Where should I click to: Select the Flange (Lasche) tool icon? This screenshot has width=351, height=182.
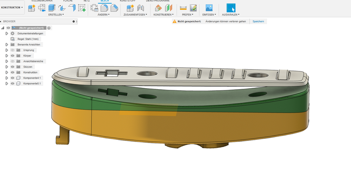pos(72,8)
